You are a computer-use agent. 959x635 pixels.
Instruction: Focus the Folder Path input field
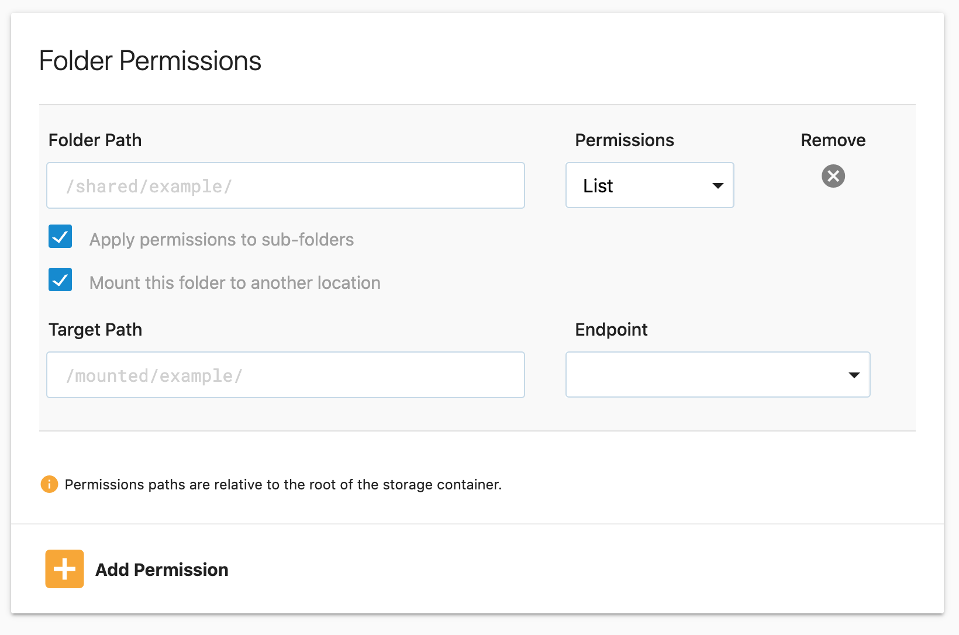point(285,186)
